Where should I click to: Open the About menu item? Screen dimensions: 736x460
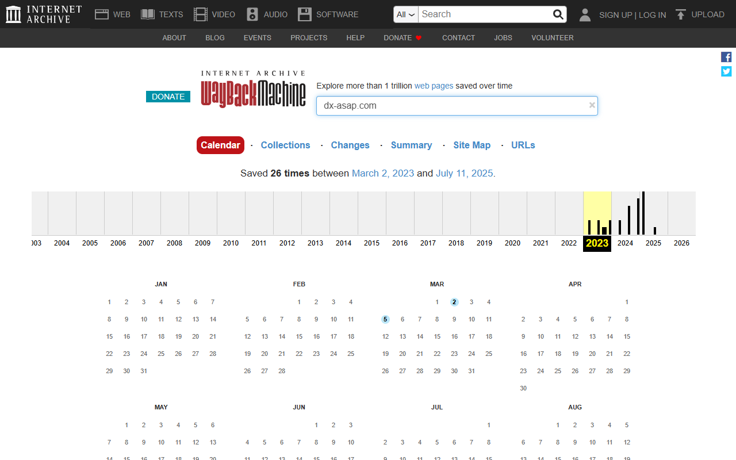point(174,38)
